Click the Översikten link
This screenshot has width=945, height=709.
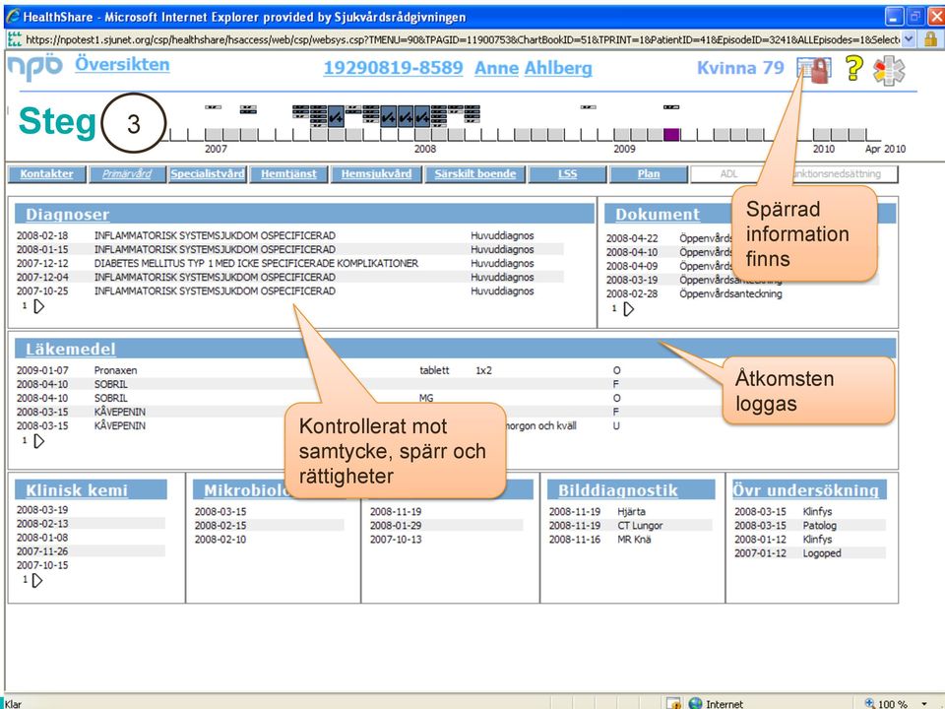(122, 64)
